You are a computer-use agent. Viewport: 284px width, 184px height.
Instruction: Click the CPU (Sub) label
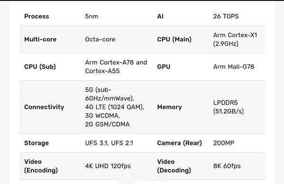point(40,67)
